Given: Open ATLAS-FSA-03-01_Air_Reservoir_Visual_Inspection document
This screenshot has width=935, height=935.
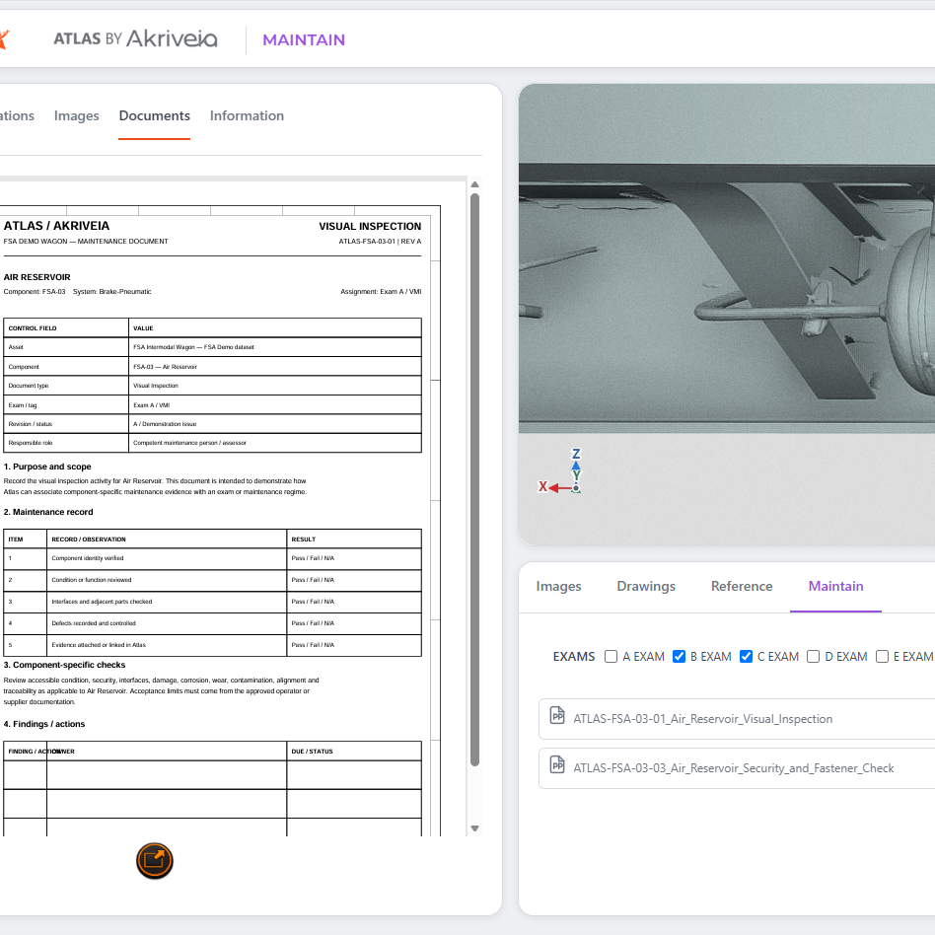Looking at the screenshot, I should point(737,719).
